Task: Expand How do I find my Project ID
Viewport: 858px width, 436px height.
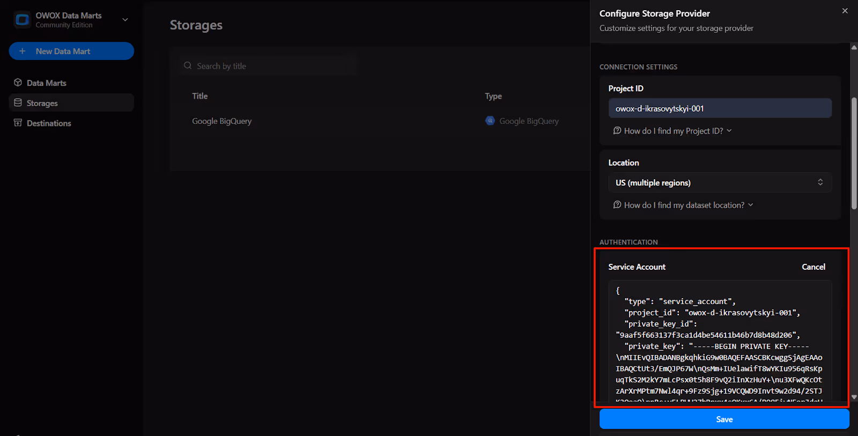Action: tap(672, 131)
